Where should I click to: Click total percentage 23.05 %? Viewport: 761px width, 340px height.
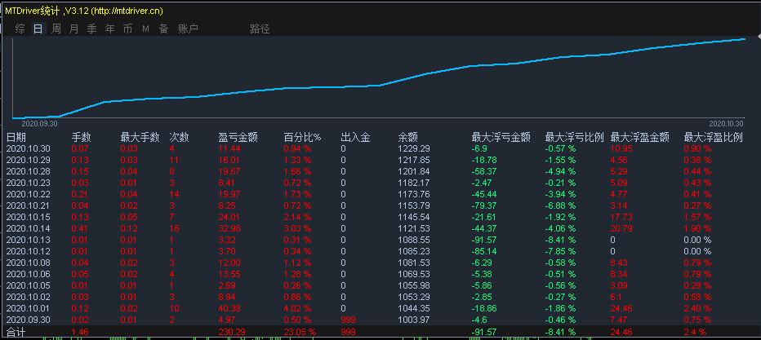[x=300, y=332]
